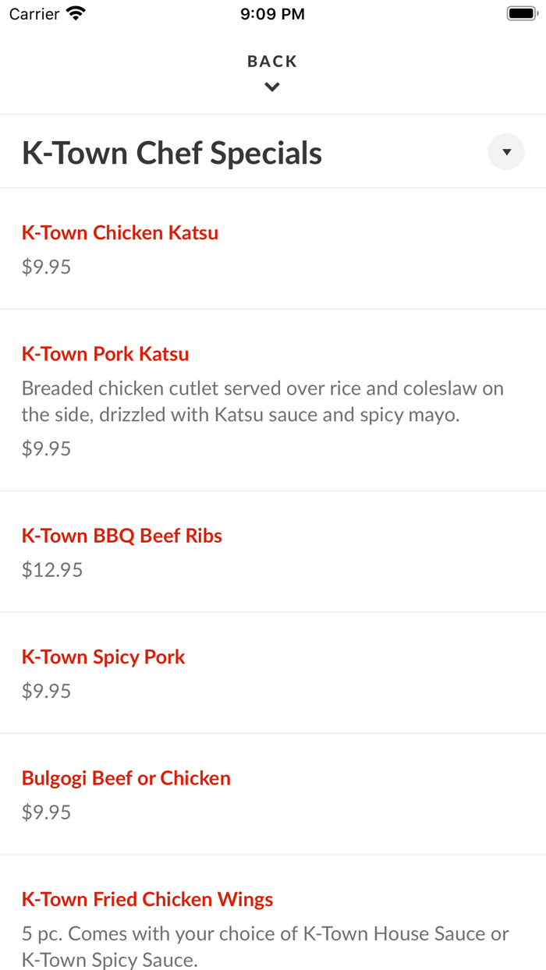Image resolution: width=546 pixels, height=970 pixels.
Task: Choose K-Town Spicy Pork
Action: [x=103, y=657]
